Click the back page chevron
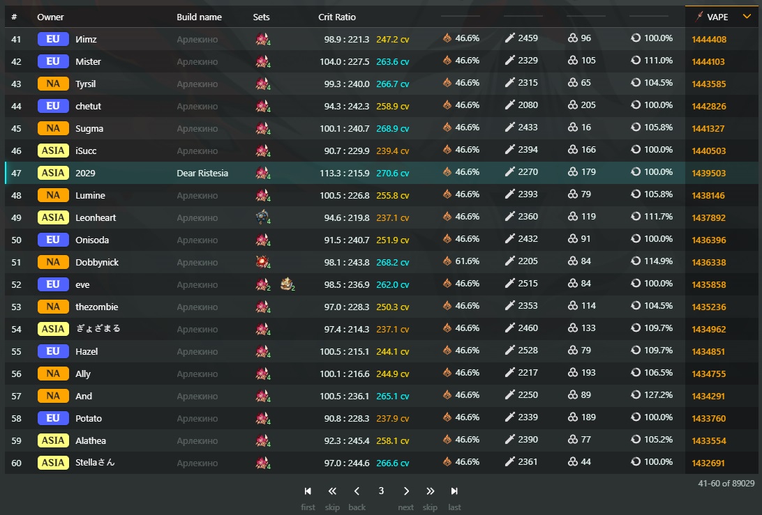This screenshot has height=515, width=762. (x=357, y=491)
